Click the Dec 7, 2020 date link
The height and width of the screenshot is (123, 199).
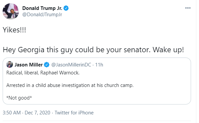(37, 113)
